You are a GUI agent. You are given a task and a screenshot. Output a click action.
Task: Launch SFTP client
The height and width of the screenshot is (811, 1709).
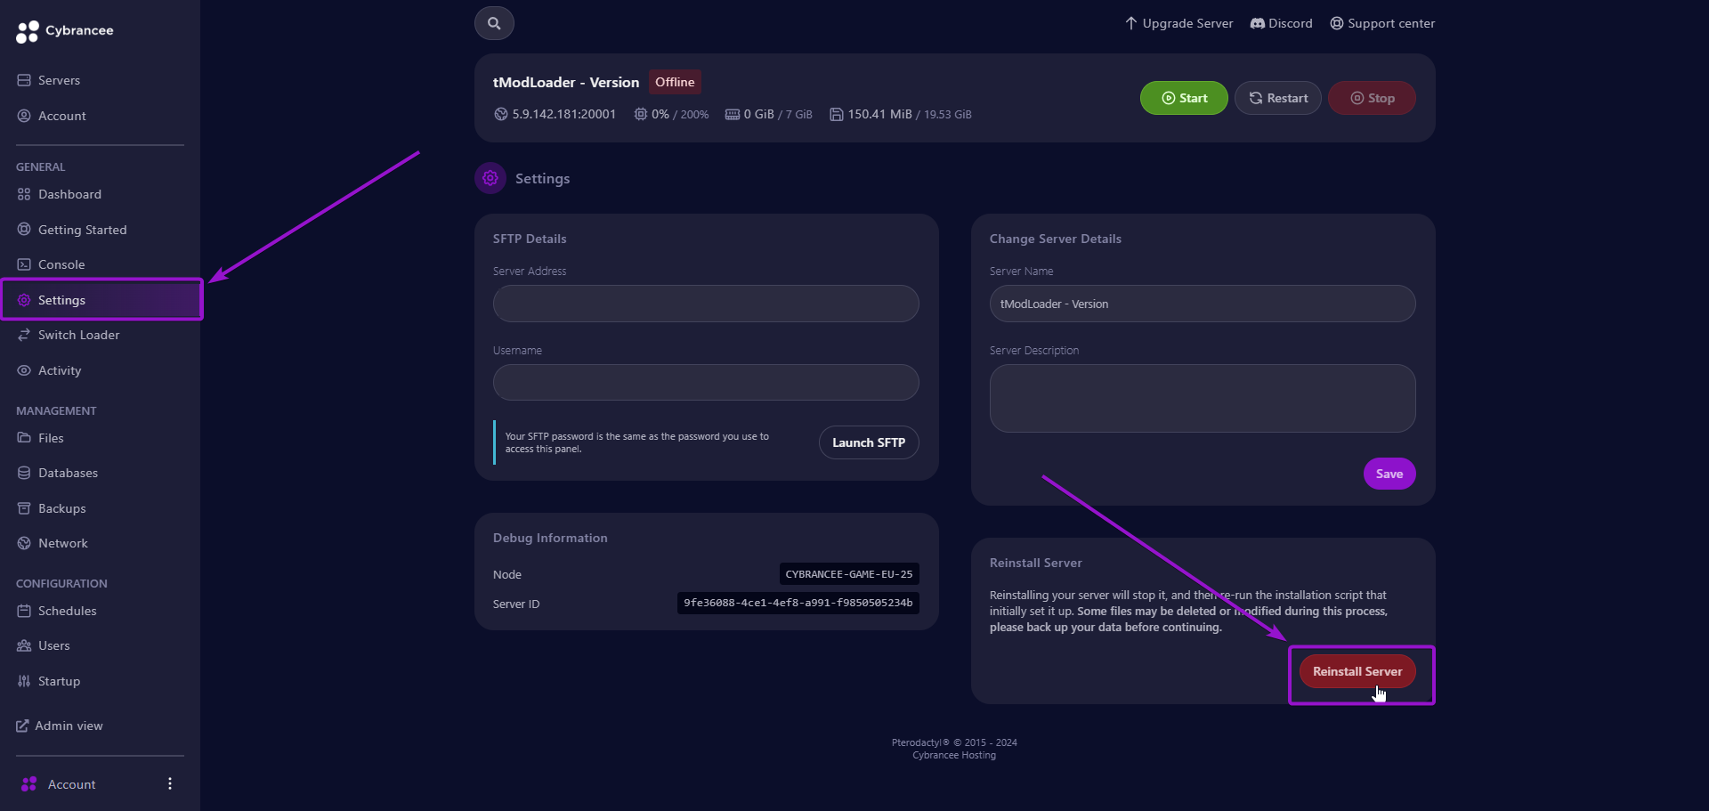click(x=868, y=442)
